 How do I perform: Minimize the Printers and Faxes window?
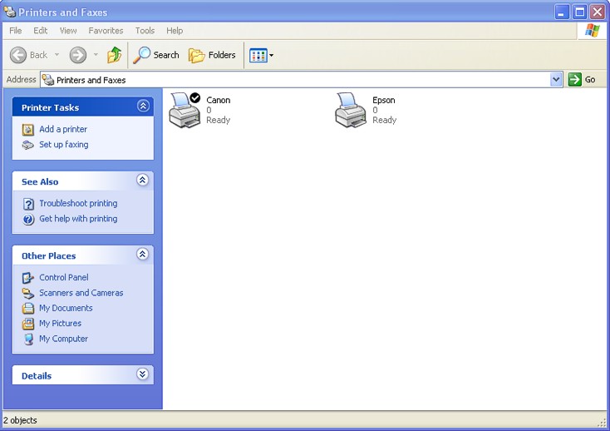click(561, 12)
